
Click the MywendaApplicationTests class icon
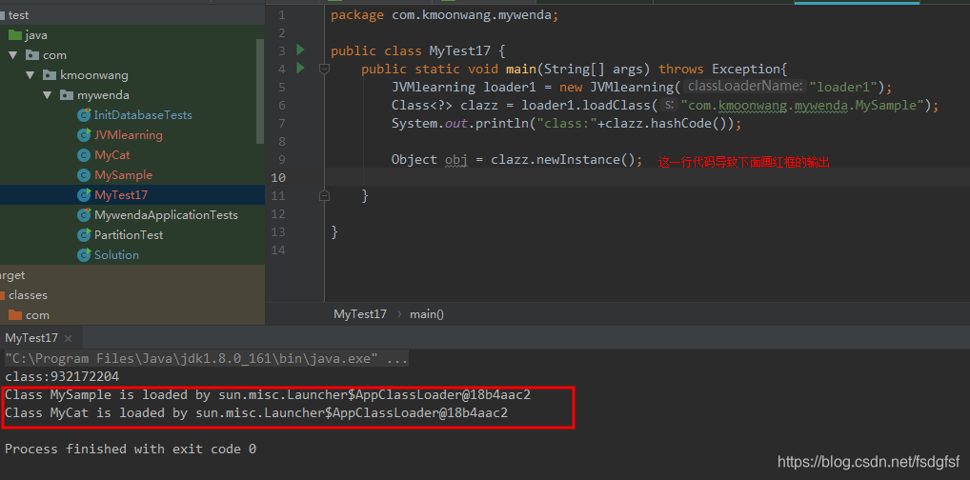(x=84, y=214)
